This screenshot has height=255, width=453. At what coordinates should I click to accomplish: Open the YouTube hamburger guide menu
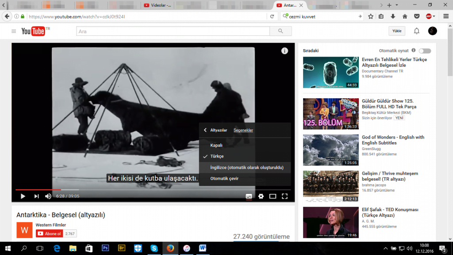coord(14,31)
